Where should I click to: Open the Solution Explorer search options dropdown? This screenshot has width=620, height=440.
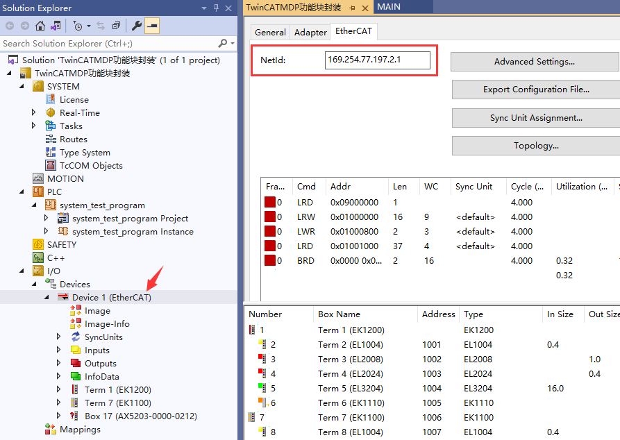(x=233, y=43)
